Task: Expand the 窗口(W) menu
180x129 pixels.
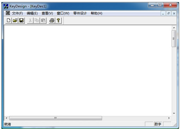Action: point(63,13)
